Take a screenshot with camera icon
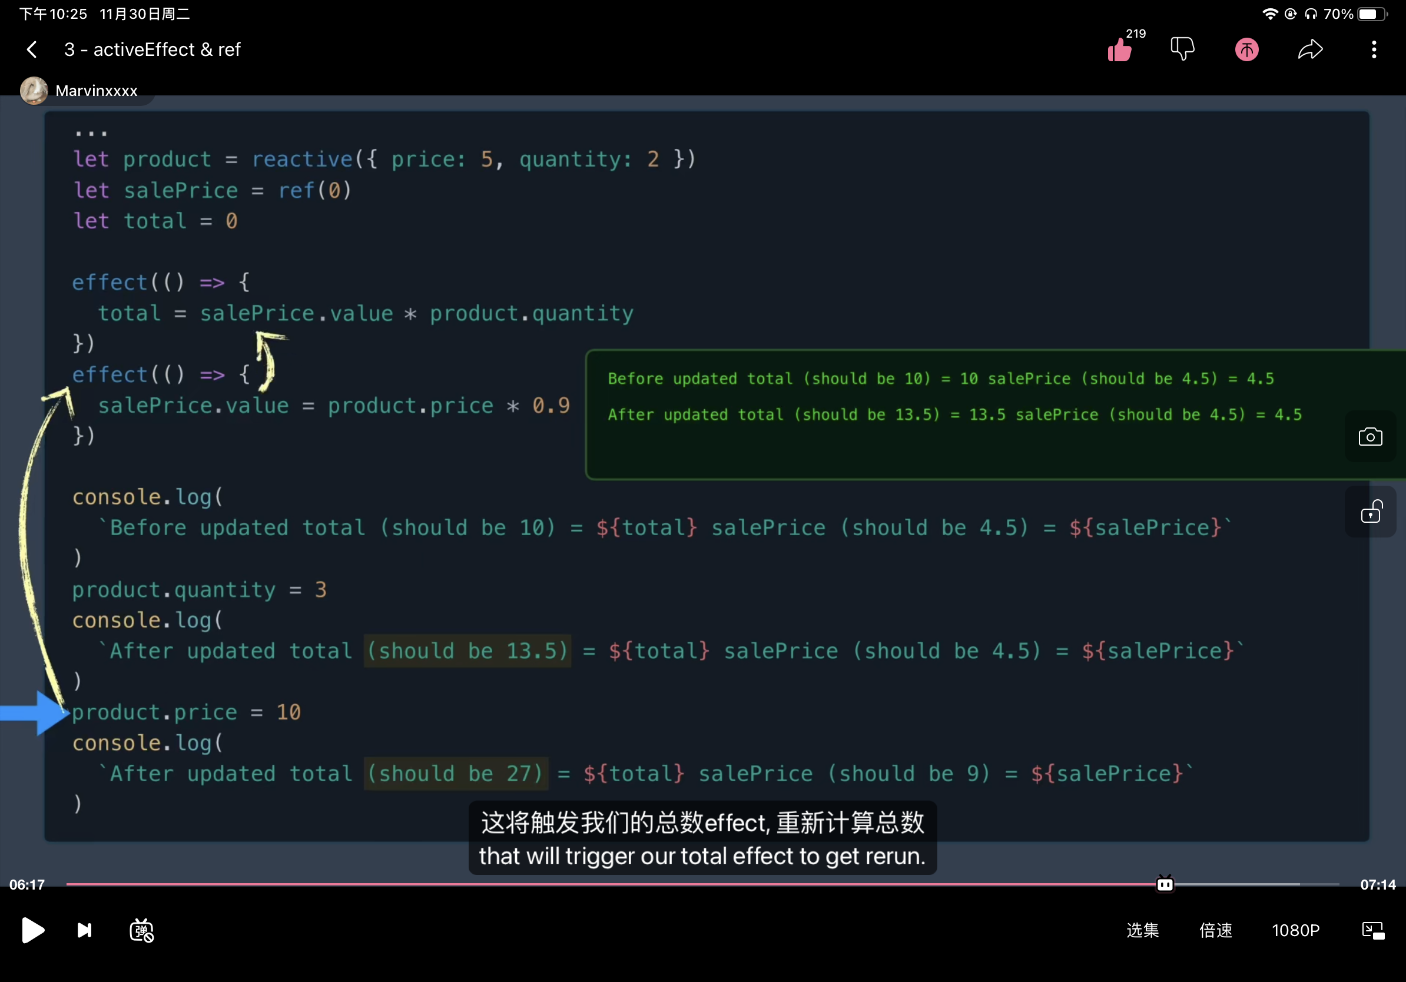1406x982 pixels. click(1370, 437)
